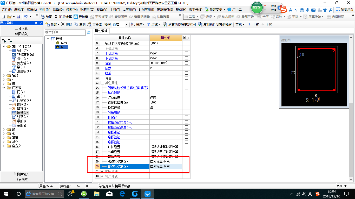The height and width of the screenshot is (199, 355).
Task: Open the 工具(T) menu
Action: click(115, 9)
